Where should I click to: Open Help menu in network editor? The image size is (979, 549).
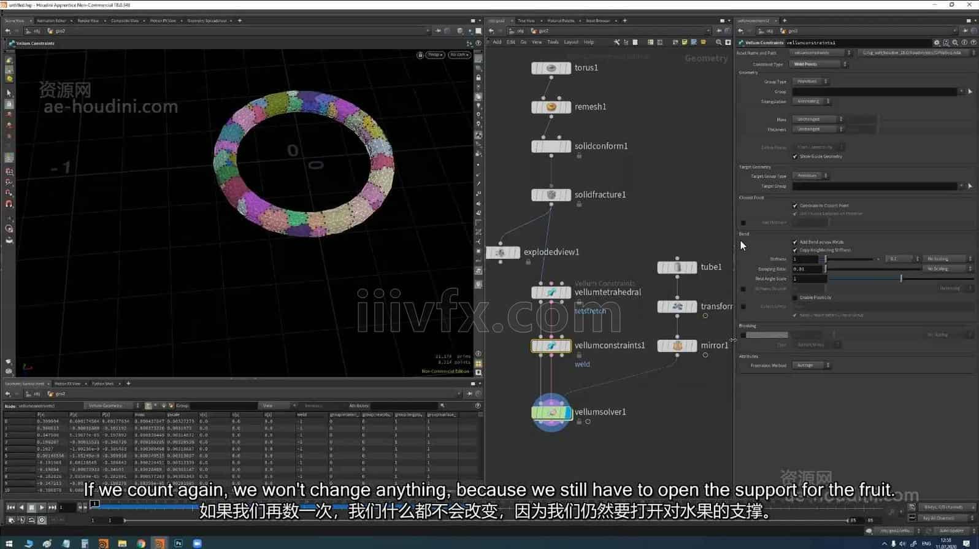[x=589, y=42]
